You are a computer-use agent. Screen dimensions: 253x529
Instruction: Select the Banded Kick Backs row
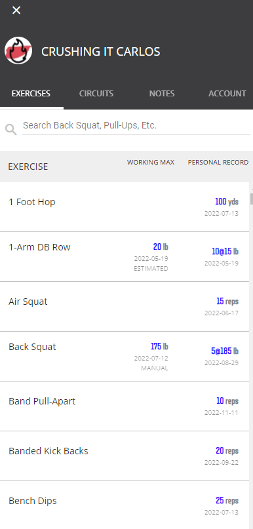[125, 456]
